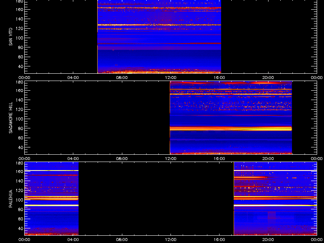Click the Sagamore Hill spectrogram data block
This screenshot has width=324, height=243.
tap(231, 117)
